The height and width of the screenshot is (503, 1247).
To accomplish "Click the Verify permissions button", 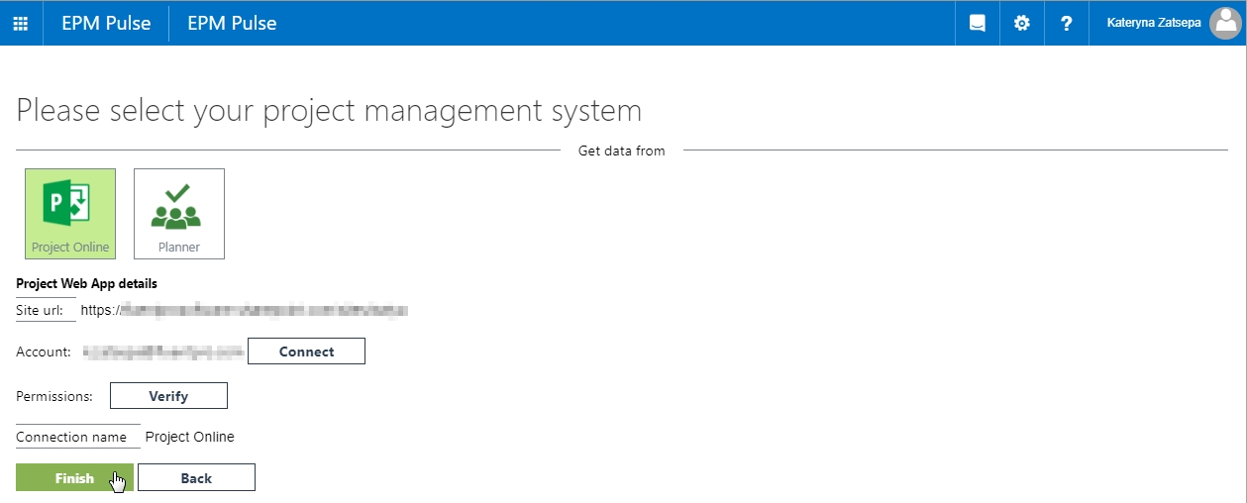I will click(168, 396).
